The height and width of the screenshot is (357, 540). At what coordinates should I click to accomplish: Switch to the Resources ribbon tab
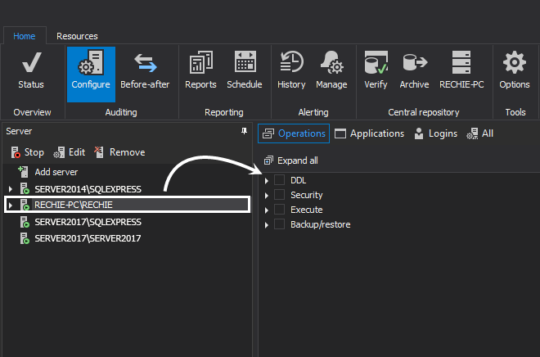[77, 36]
